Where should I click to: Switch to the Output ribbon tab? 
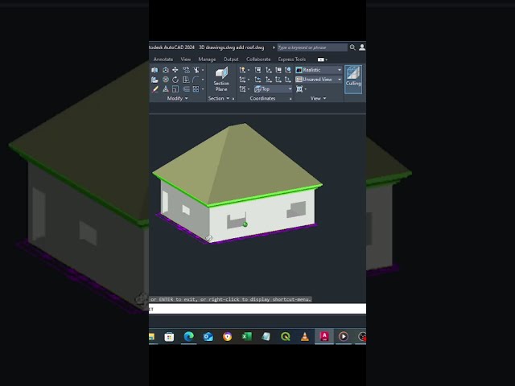231,60
